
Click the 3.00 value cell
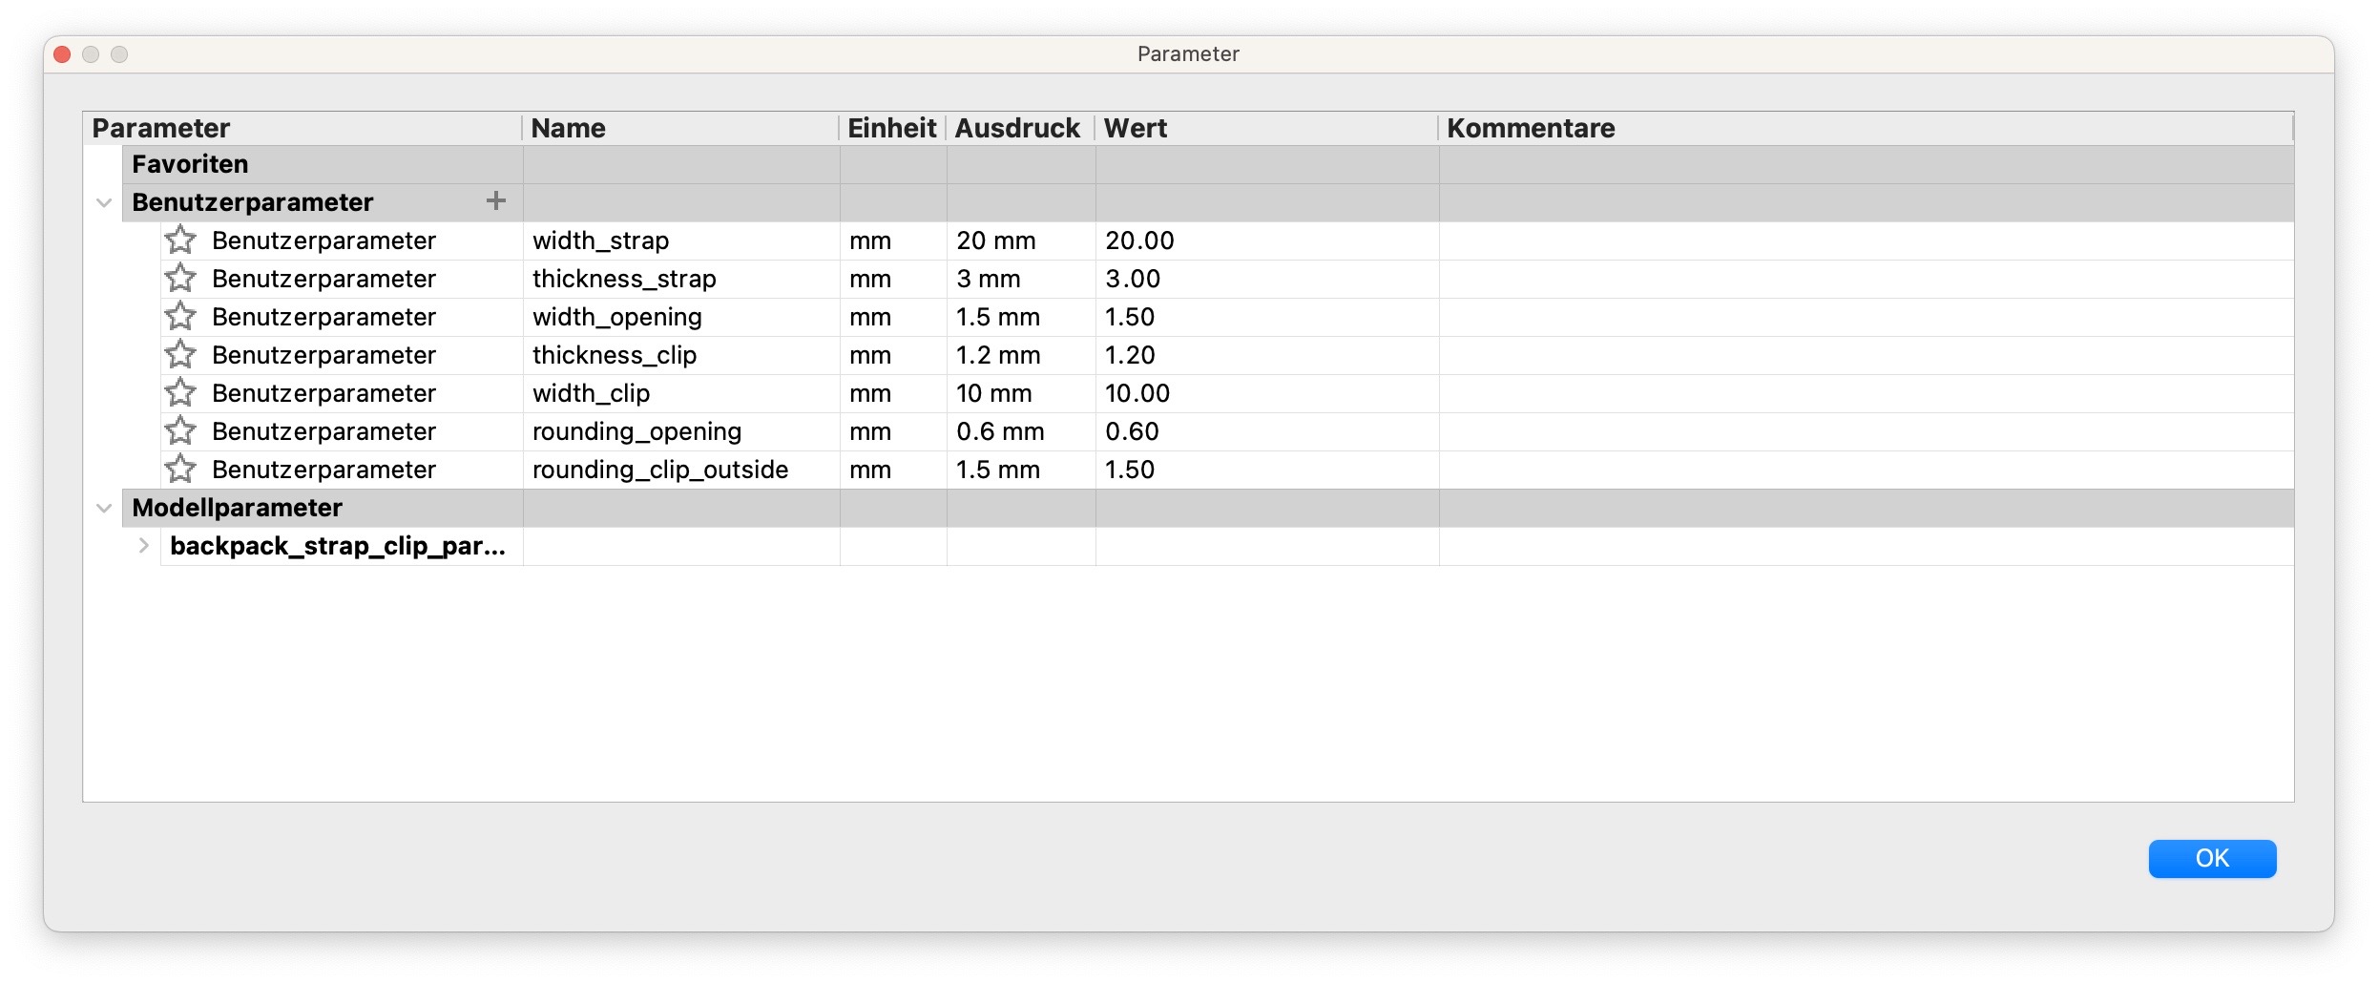point(1267,279)
